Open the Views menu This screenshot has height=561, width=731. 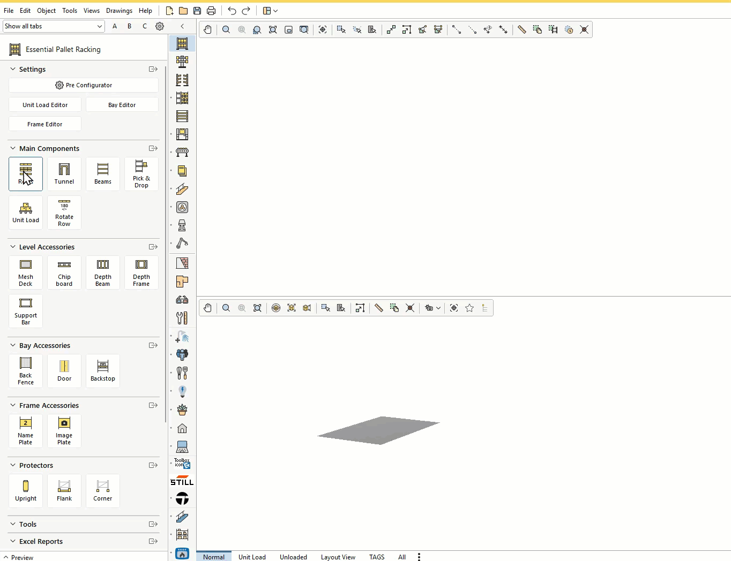click(x=92, y=11)
